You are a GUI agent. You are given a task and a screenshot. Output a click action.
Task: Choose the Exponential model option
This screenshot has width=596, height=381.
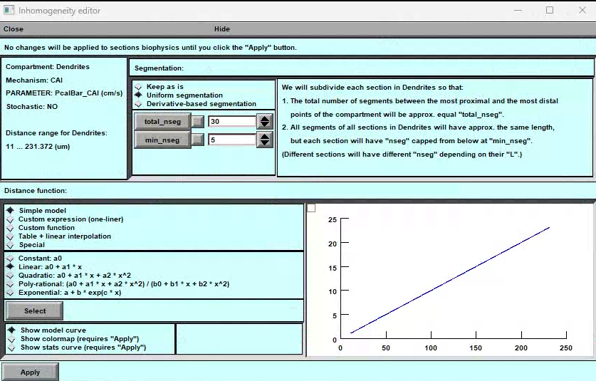[x=10, y=292]
